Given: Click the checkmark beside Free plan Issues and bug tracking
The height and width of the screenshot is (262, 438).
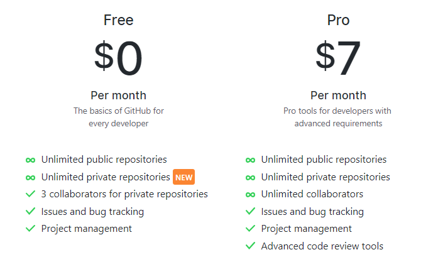Looking at the screenshot, I should tap(30, 212).
